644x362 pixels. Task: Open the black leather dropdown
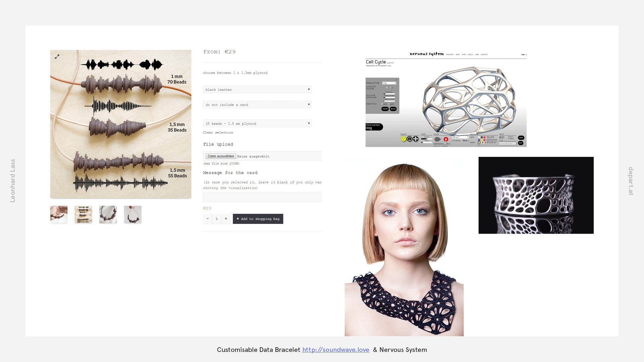[x=257, y=89]
